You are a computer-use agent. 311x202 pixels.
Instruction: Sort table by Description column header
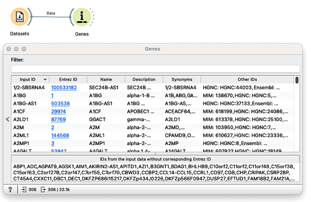click(144, 79)
